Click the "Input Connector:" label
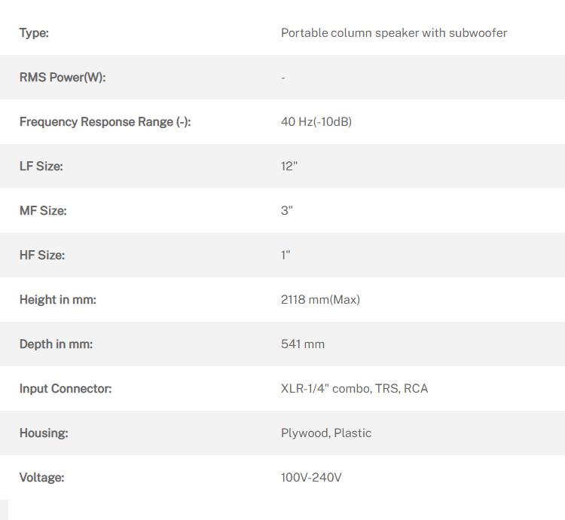The width and height of the screenshot is (565, 520). tap(66, 389)
